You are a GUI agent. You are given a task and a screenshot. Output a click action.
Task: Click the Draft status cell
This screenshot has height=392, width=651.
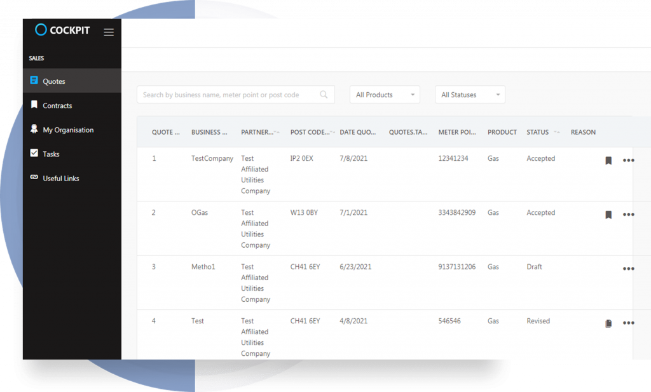click(534, 267)
